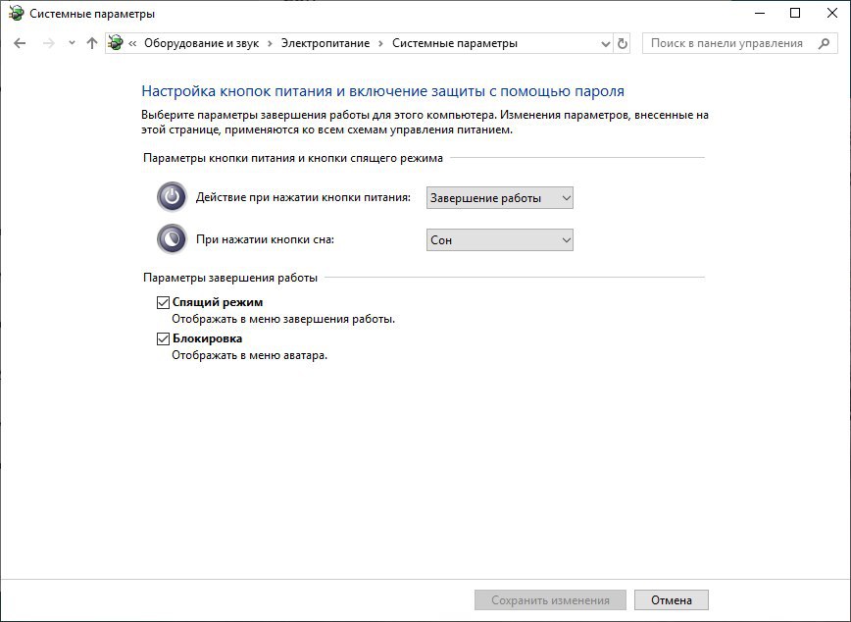The image size is (851, 622).
Task: Click the text "Отображать в меню завершения работы."
Action: (x=283, y=319)
